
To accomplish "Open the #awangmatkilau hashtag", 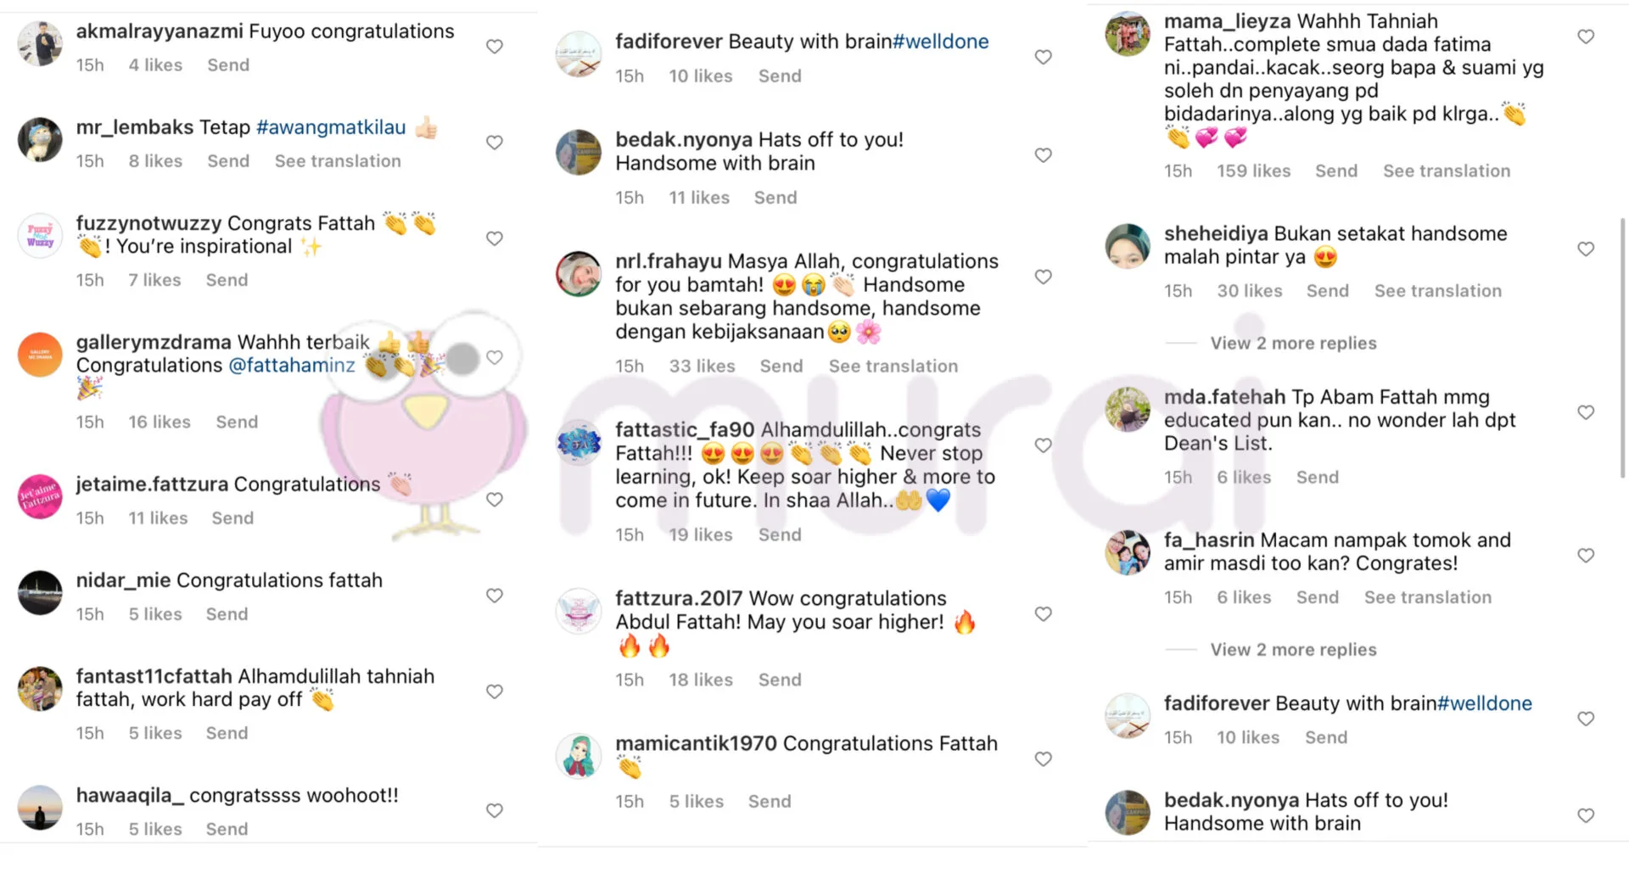I will [x=331, y=127].
